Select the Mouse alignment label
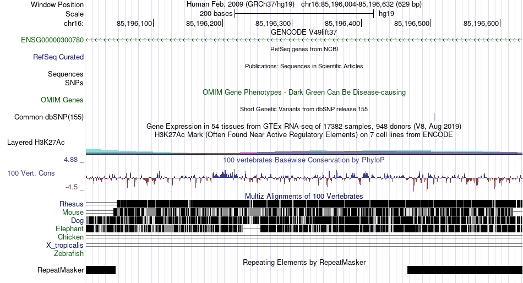The height and width of the screenshot is (283, 523). coord(73,213)
